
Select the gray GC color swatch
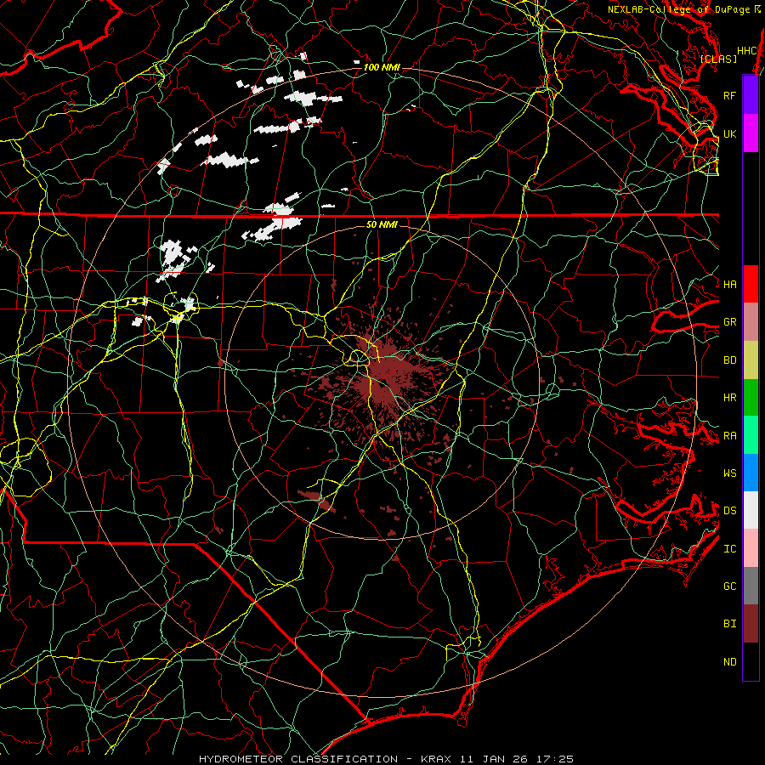coord(751,586)
